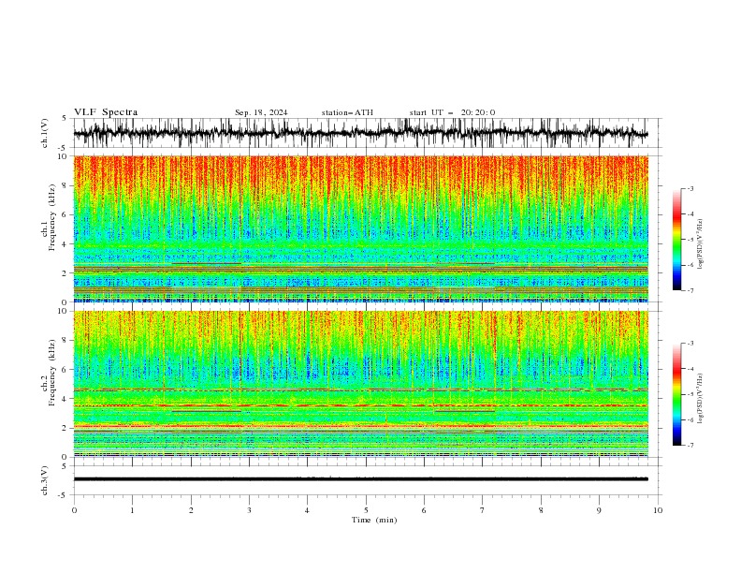
Task: Click the ch.1 spectrogram color bar
Action: 676,240
